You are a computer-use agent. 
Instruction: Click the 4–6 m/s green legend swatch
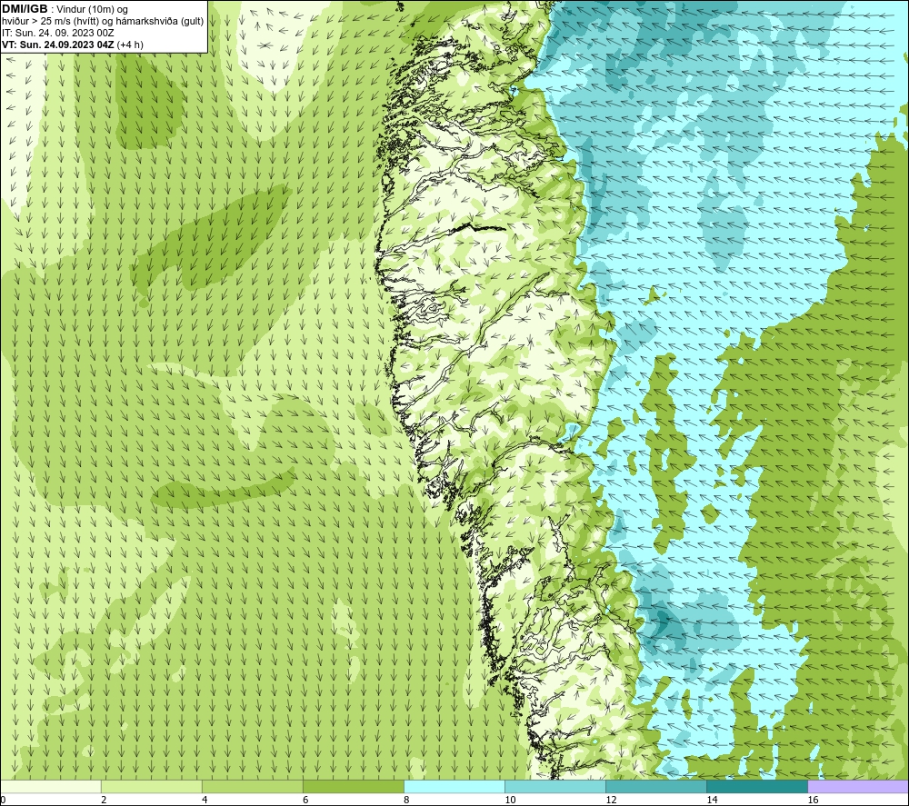point(252,786)
